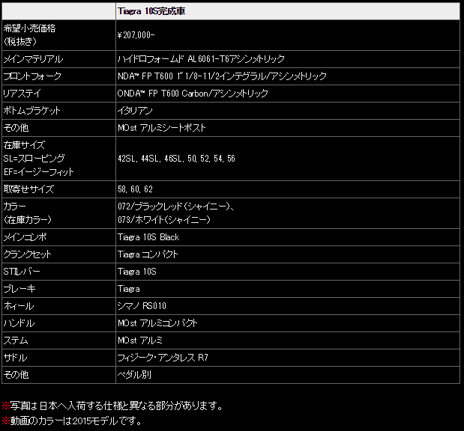Select the 'メインコンポ' row label
Viewport: 464px width, 431px height.
[x=25, y=237]
